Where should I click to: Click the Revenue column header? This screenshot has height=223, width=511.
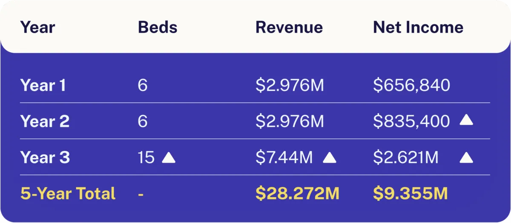[x=289, y=28]
